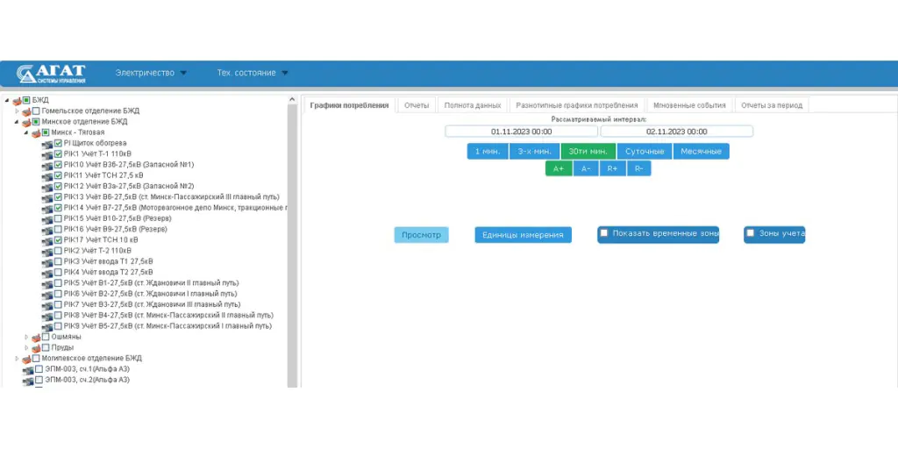898x449 pixels.
Task: Click the meter icon beside ЭПМ-003, сч.1
Action: click(27, 369)
